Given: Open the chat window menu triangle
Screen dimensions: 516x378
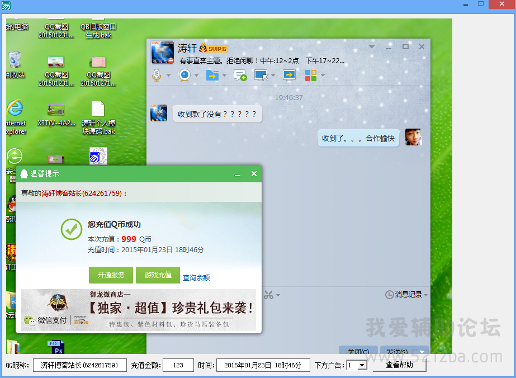Looking at the screenshot, I should point(372,47).
